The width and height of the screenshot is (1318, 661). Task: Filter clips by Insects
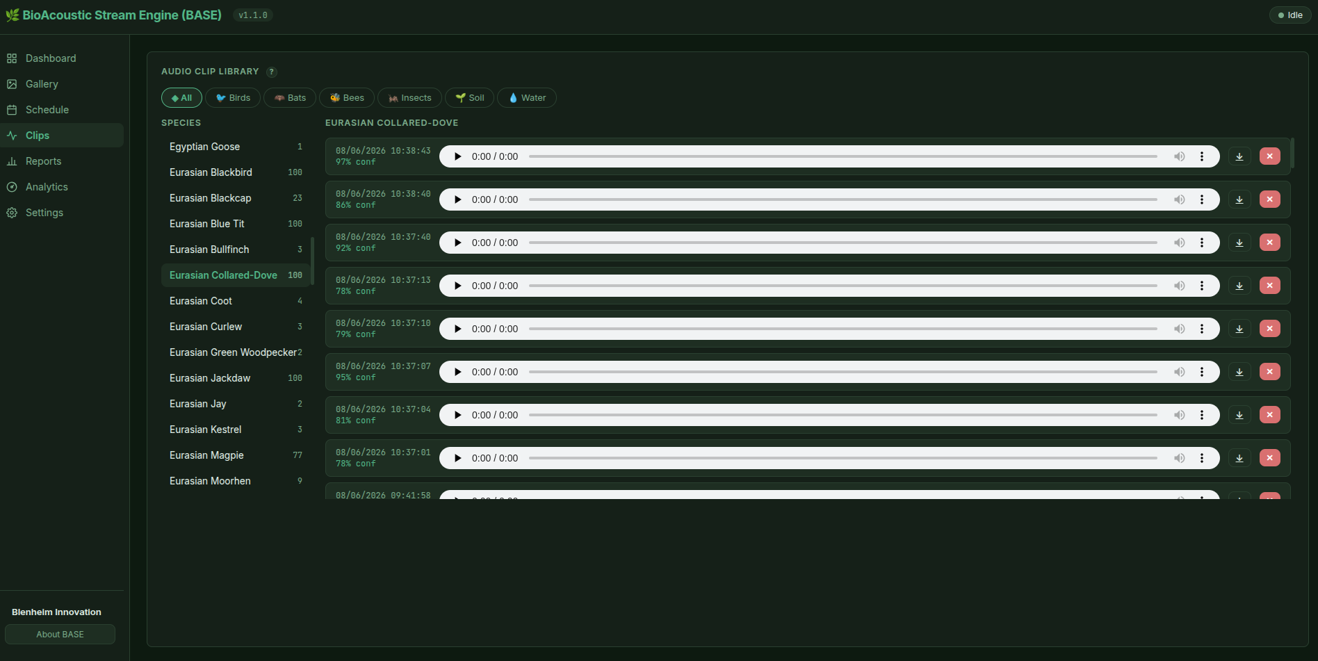409,98
